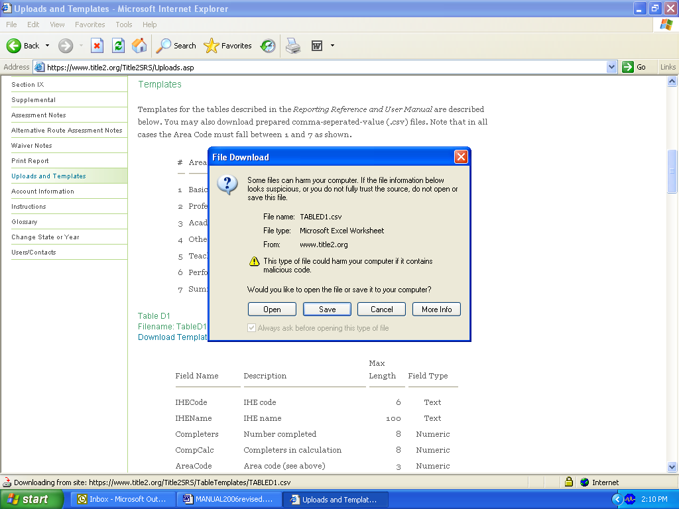Click the Refresh page icon

pos(118,46)
